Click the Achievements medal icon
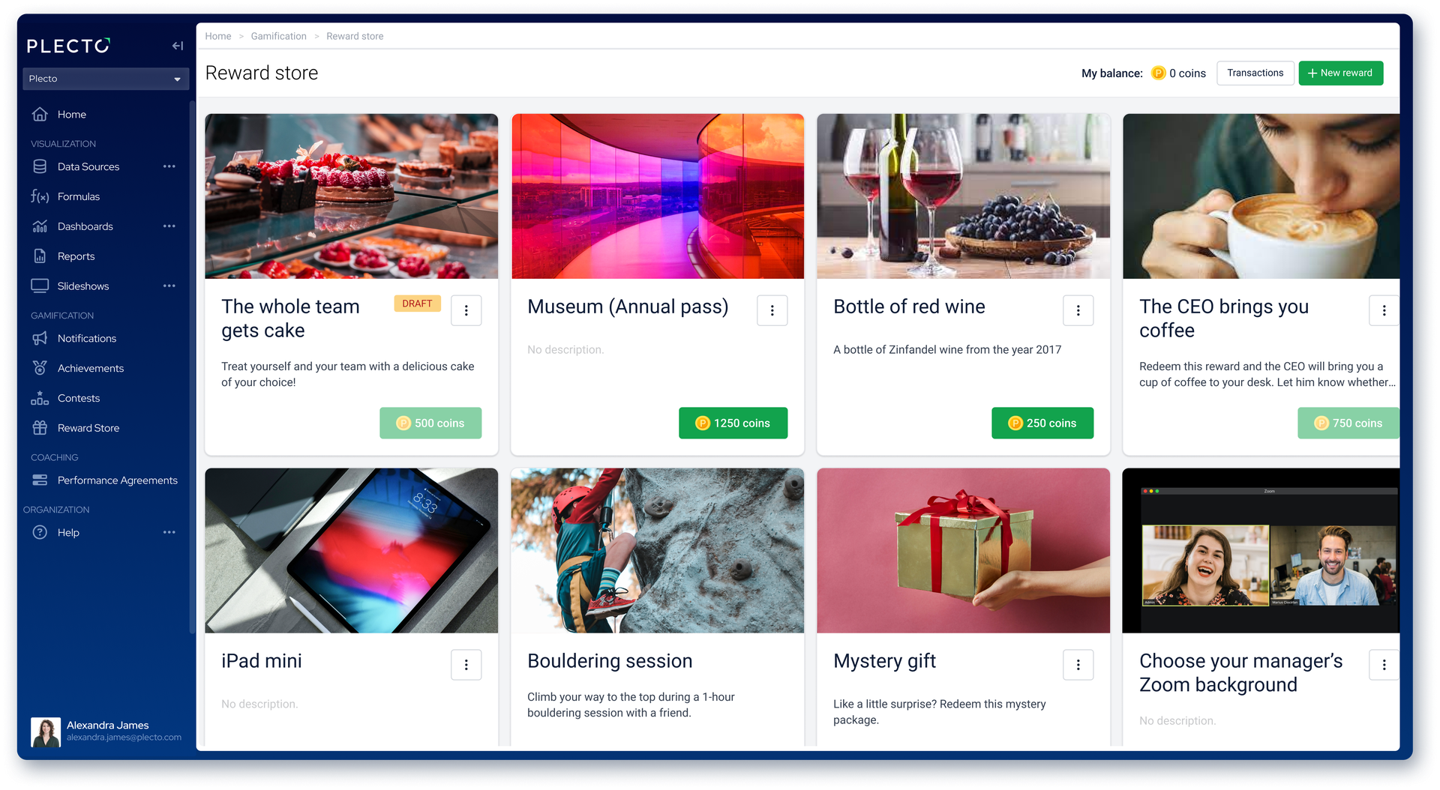Viewport: 1440px width, 790px height. click(40, 368)
